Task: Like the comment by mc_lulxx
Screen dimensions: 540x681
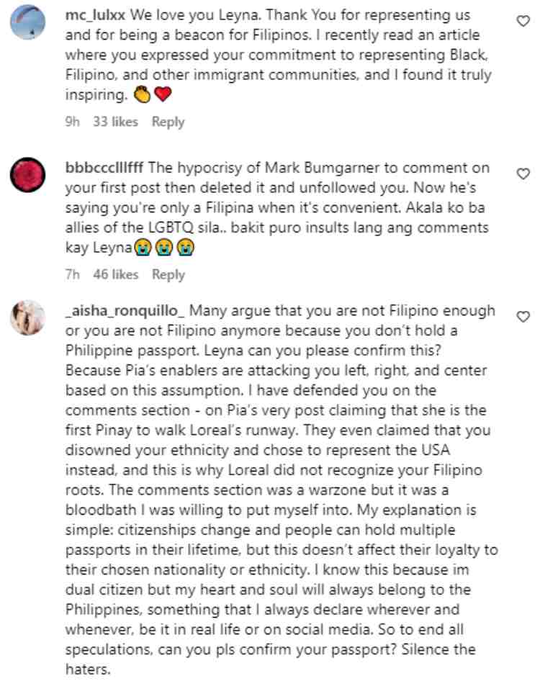Action: [524, 22]
